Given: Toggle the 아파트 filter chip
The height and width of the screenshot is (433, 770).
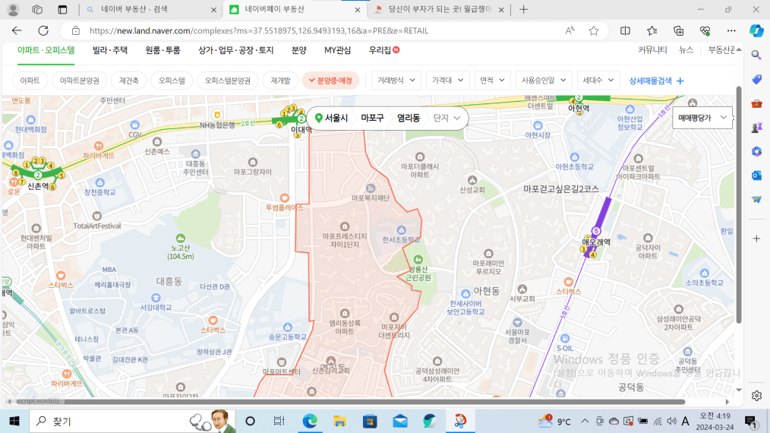Looking at the screenshot, I should point(30,81).
